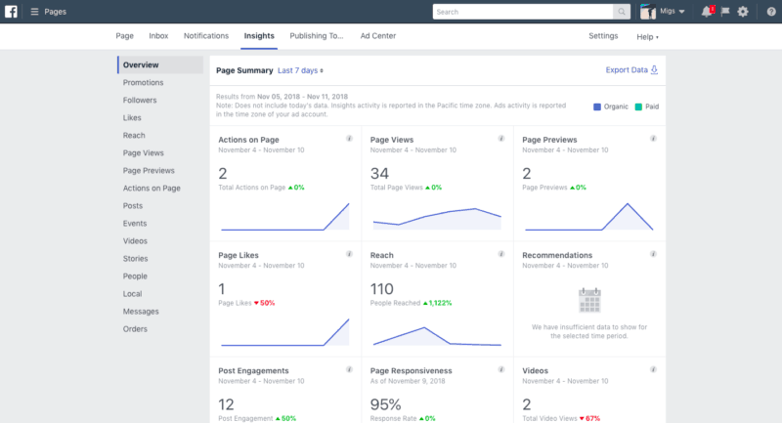Click info icon on Actions on Page card
This screenshot has width=782, height=423.
[x=349, y=139]
